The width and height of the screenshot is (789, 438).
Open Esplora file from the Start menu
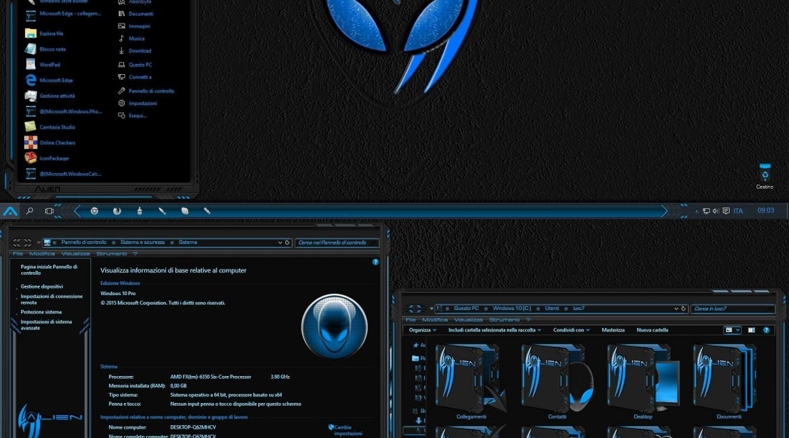coord(45,34)
